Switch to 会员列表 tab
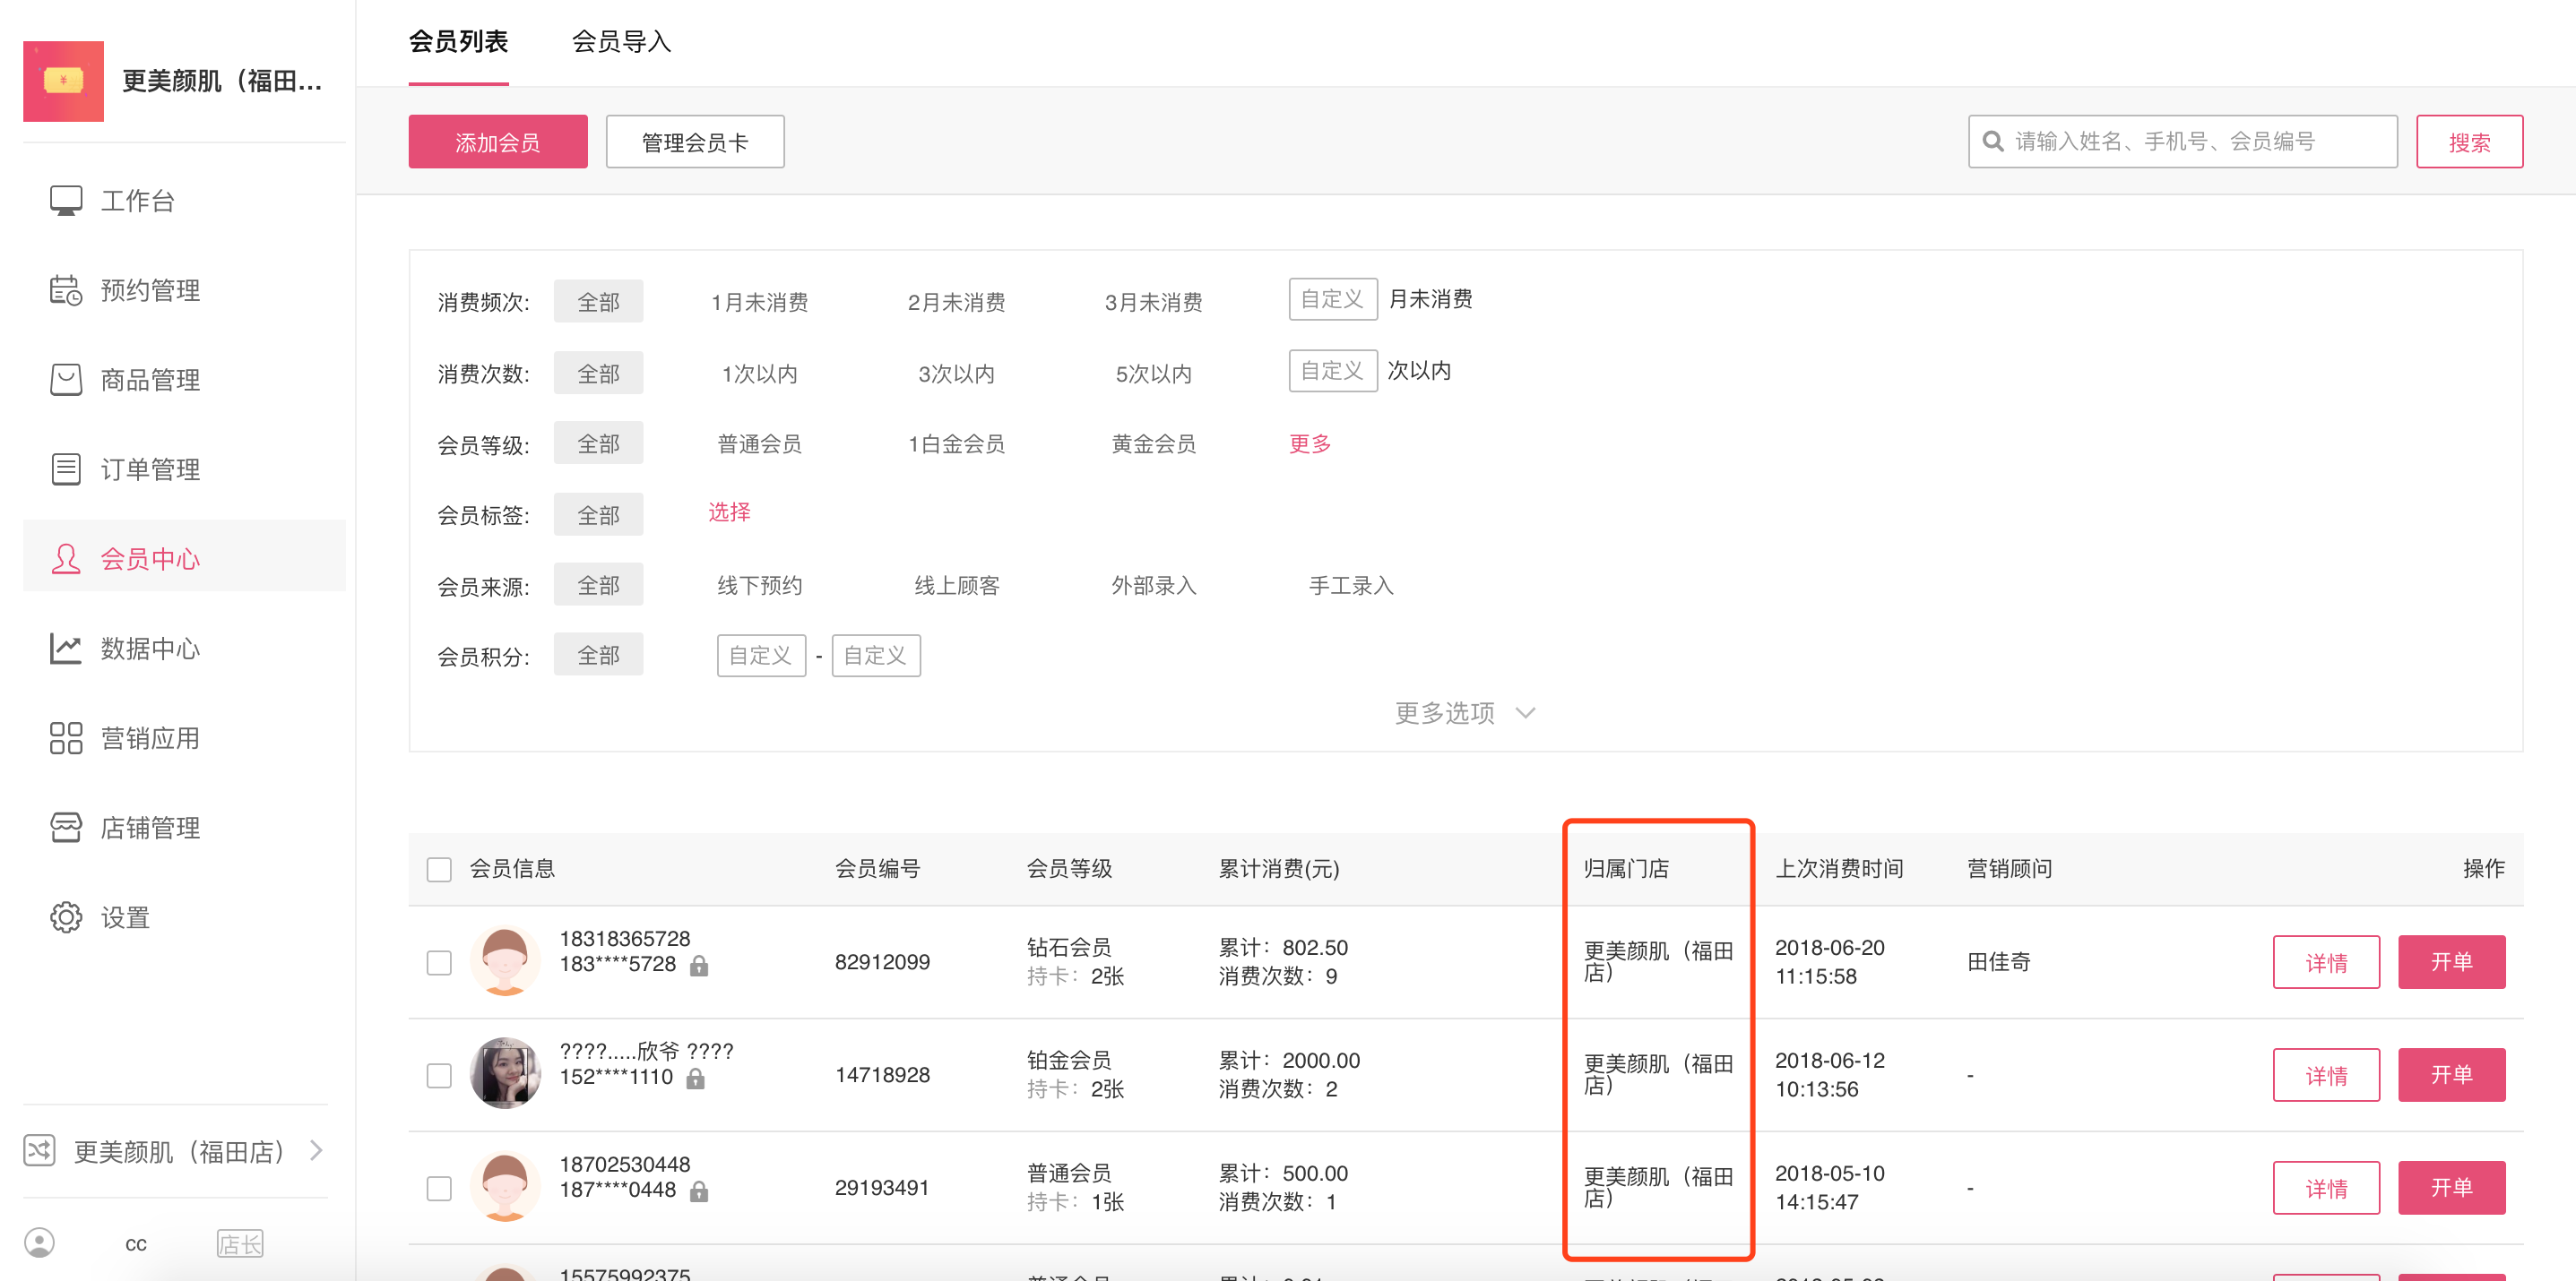Viewport: 2576px width, 1281px height. click(459, 41)
